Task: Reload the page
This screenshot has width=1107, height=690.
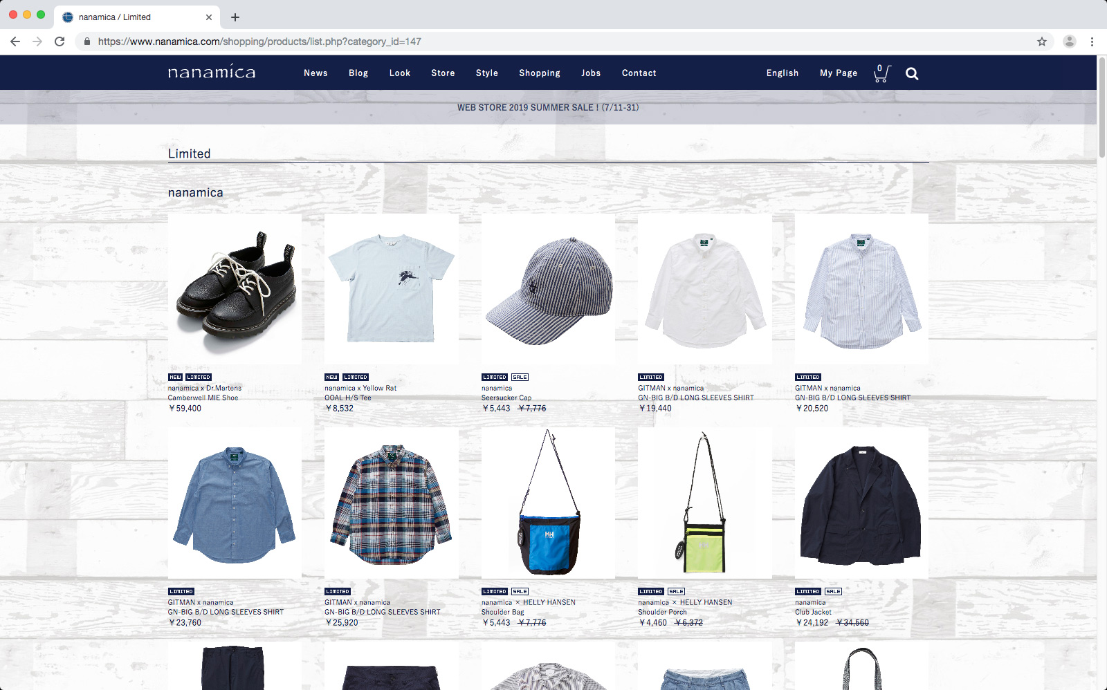Action: point(60,41)
